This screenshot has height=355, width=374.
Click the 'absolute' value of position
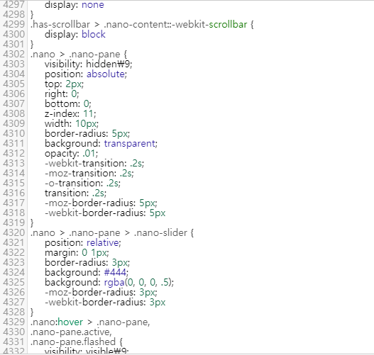pos(106,74)
